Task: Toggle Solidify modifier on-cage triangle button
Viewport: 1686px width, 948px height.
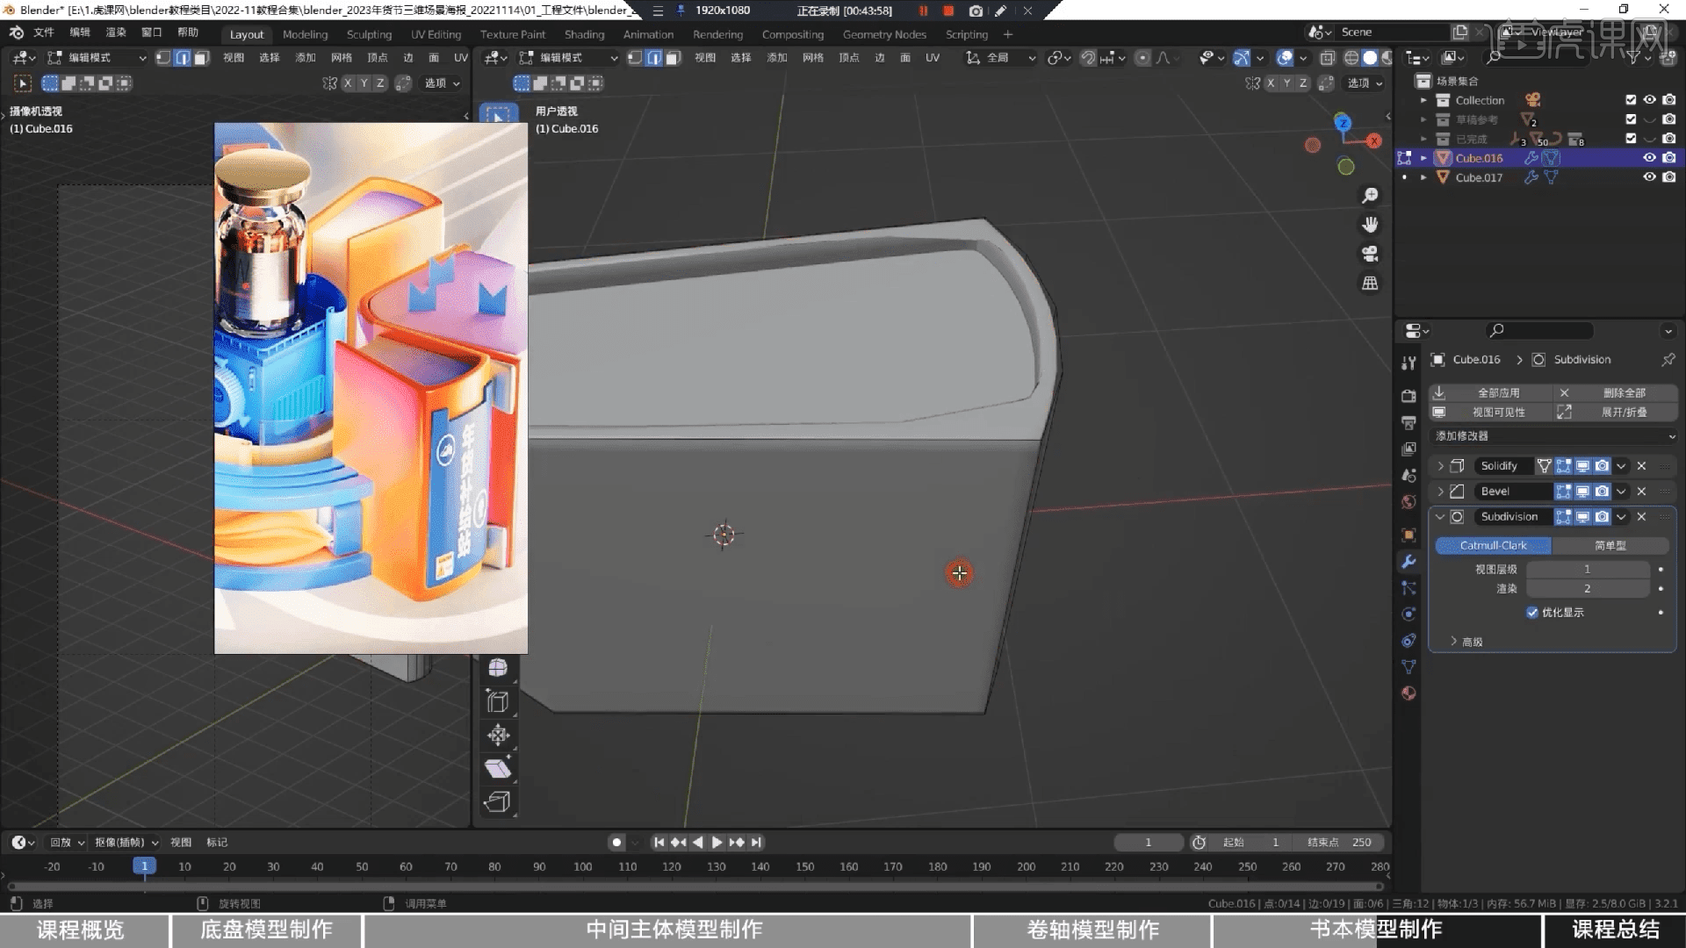Action: (1544, 466)
